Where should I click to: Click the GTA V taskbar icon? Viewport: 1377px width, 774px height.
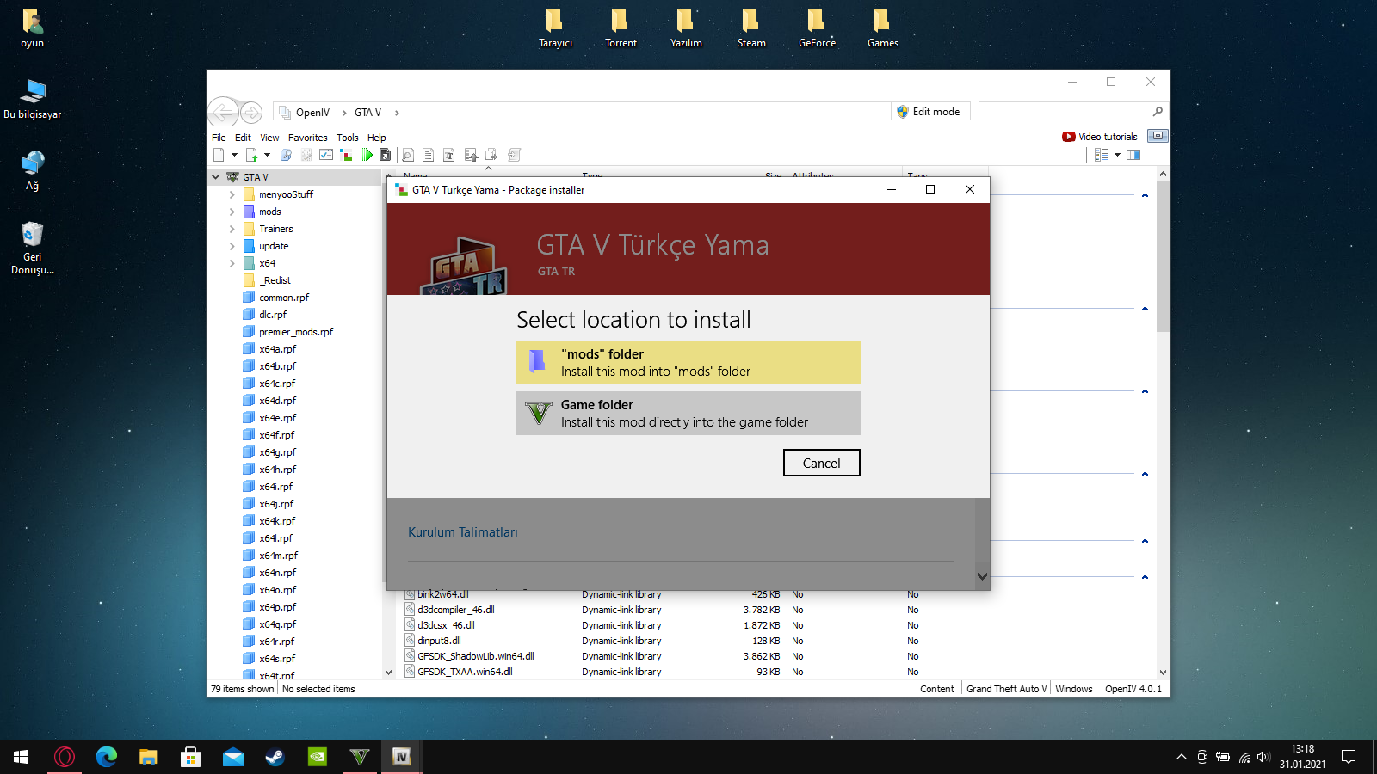tap(360, 757)
